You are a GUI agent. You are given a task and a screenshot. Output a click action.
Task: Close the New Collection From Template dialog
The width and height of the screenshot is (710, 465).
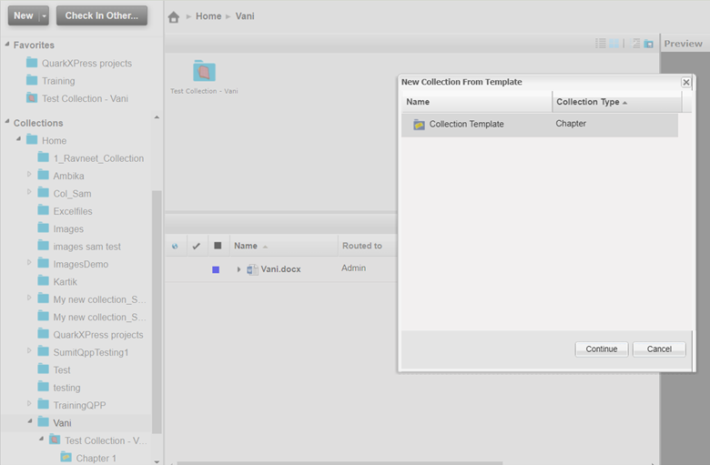coord(686,82)
